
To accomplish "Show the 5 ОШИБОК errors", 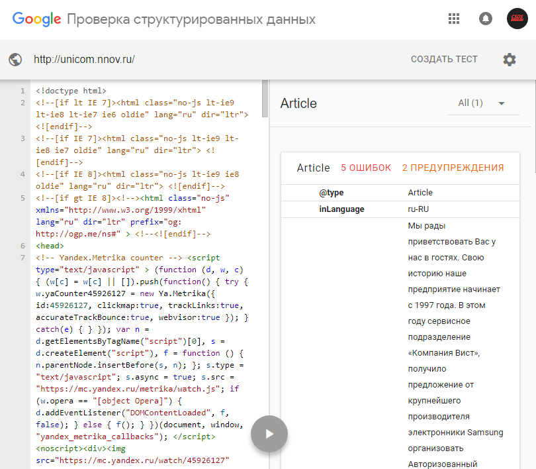I will coord(366,168).
